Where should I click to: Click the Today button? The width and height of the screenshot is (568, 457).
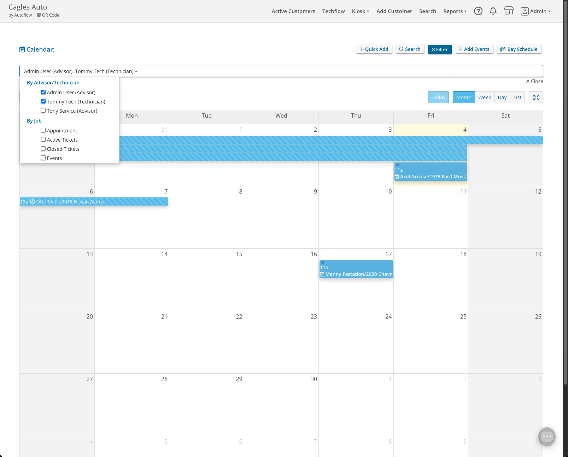point(438,97)
